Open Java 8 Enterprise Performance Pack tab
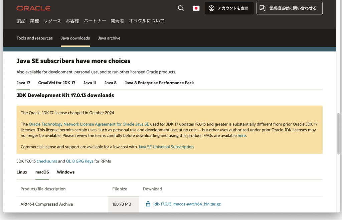Screen dimensions: 342x220 click(159, 83)
